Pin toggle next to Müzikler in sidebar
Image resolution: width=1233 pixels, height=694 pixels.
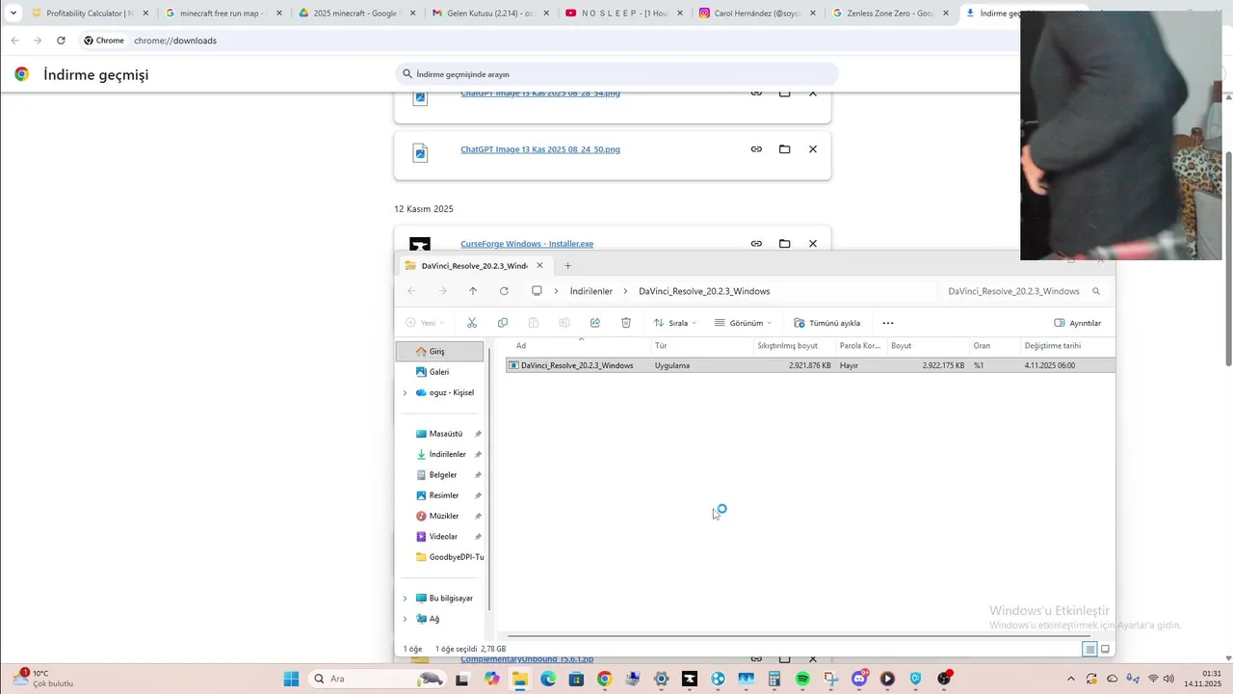[x=478, y=516]
